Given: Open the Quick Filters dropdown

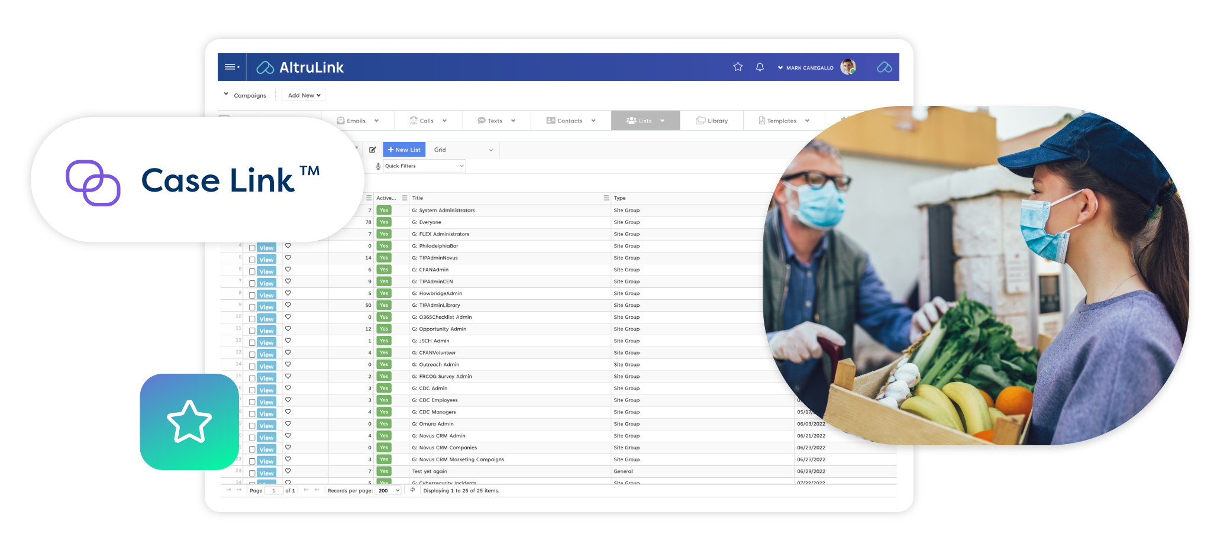Looking at the screenshot, I should coord(424,166).
